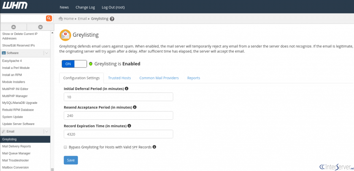Viewport: 354px width, 171px height.
Task: Open Mail Delivery Reports
Action: pos(17,146)
